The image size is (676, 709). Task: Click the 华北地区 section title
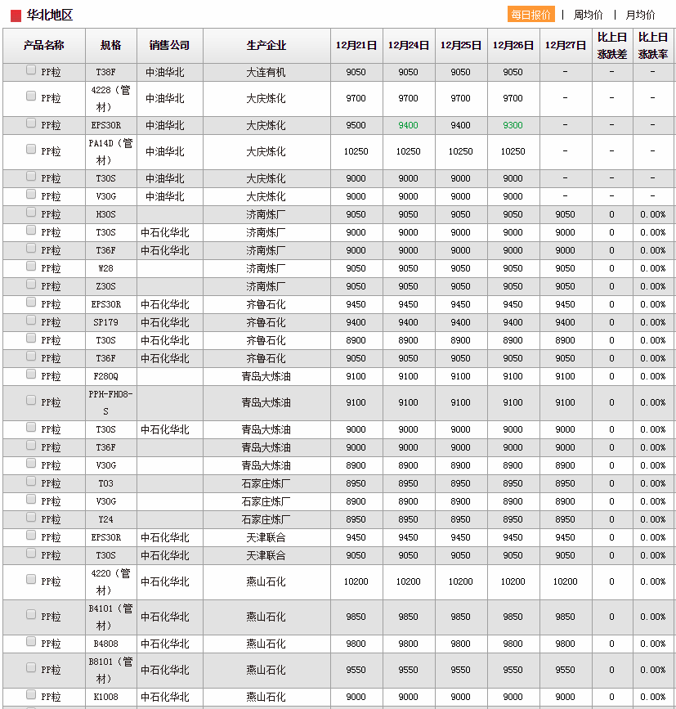[50, 16]
